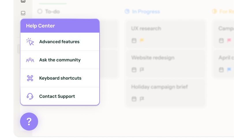Click the yellow flag on UX research card
Screen dimensions: 234x138
(142, 41)
